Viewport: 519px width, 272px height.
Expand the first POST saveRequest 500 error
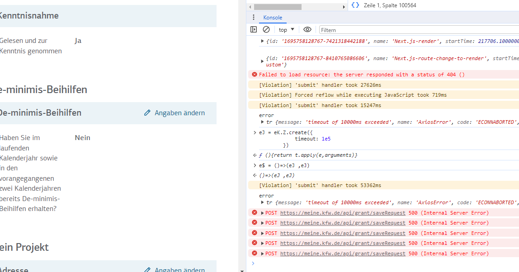(x=262, y=213)
